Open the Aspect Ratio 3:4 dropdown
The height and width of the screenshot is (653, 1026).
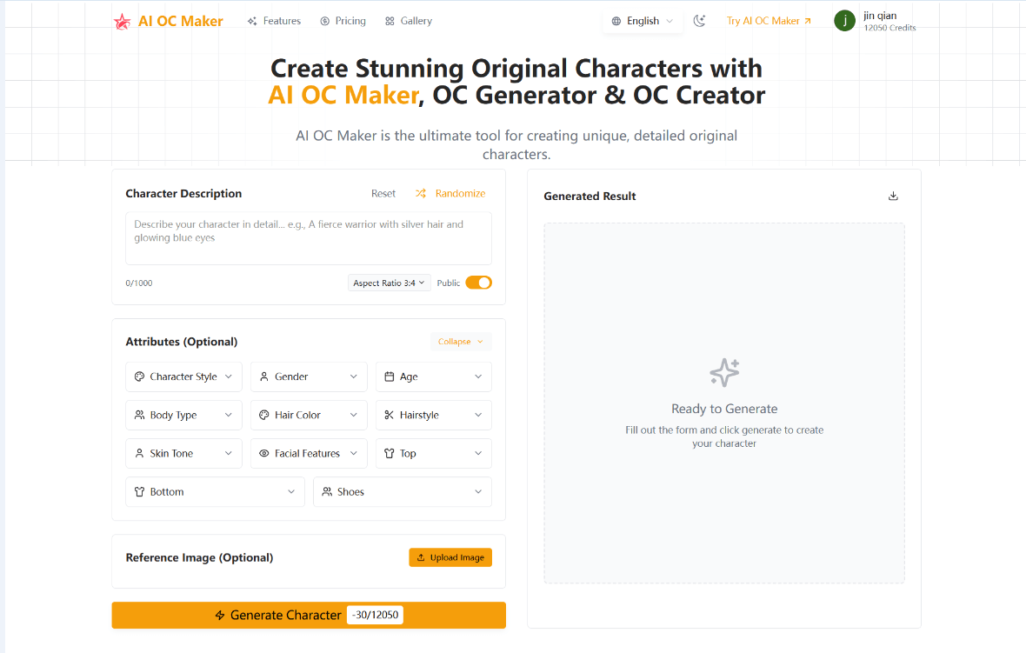point(389,283)
